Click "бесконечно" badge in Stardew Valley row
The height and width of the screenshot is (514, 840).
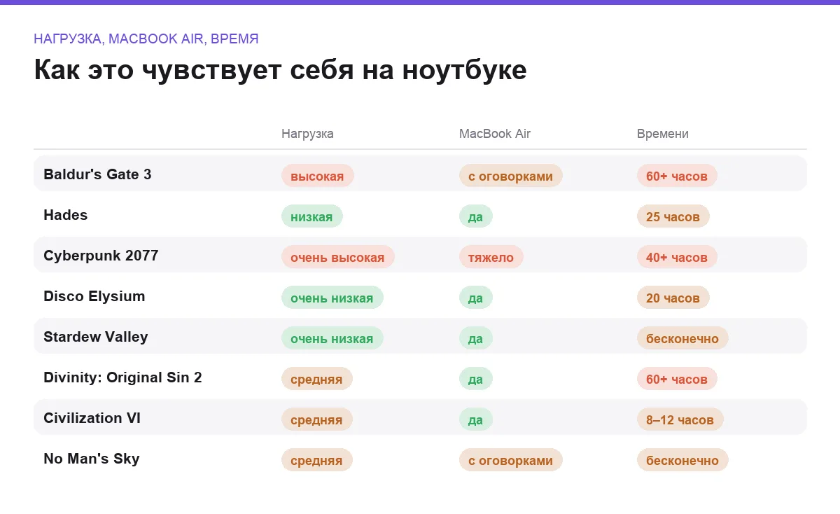click(x=682, y=338)
